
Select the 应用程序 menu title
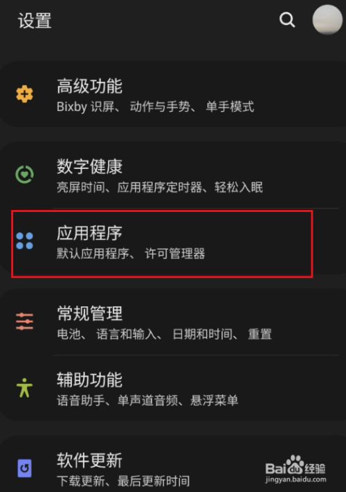[x=89, y=233]
